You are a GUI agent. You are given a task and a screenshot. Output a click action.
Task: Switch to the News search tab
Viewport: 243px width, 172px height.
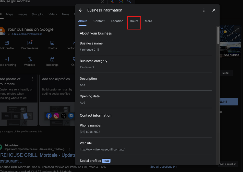point(66,14)
